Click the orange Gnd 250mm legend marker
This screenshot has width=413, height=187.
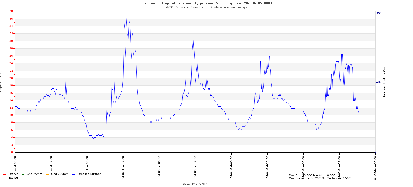click(47, 174)
